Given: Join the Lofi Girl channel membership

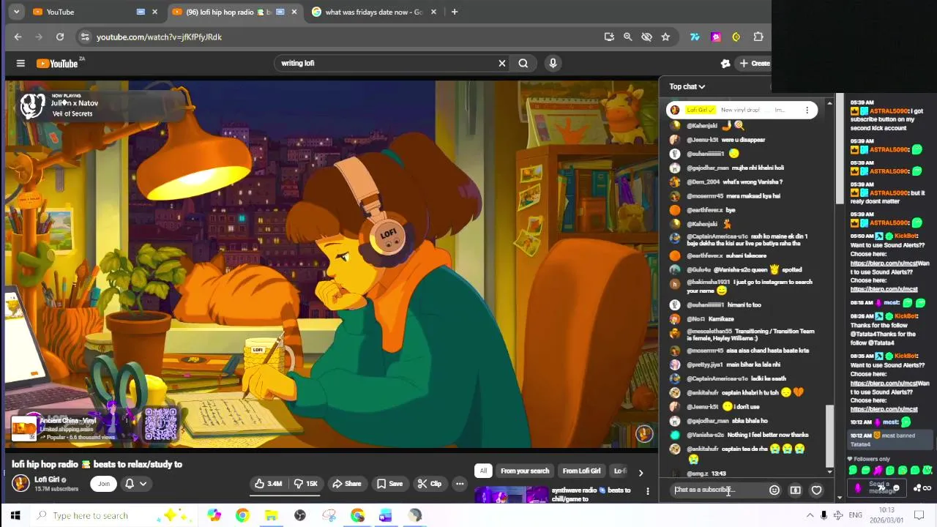Looking at the screenshot, I should click(104, 484).
